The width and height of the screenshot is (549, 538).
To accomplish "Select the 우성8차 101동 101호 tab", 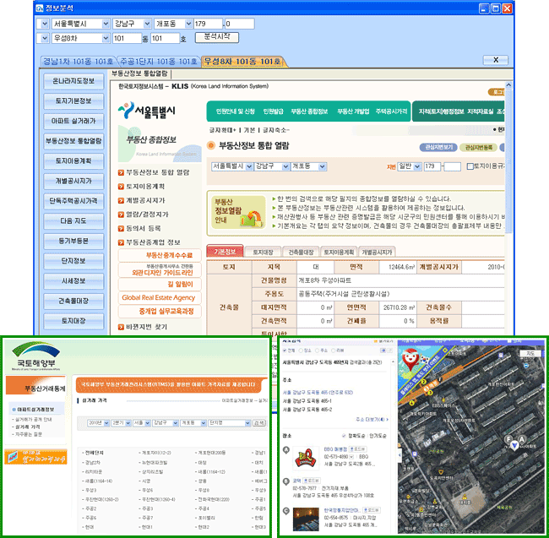I will pyautogui.click(x=243, y=62).
